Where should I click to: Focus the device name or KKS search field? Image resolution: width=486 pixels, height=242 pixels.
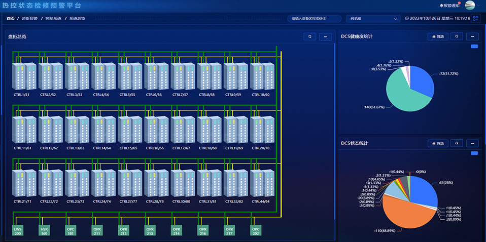point(315,19)
